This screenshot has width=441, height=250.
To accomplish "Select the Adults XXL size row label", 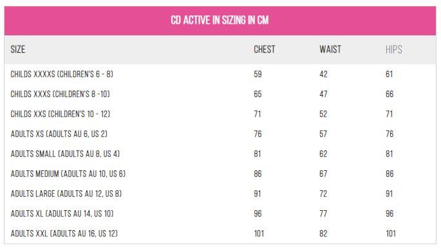I will [64, 234].
